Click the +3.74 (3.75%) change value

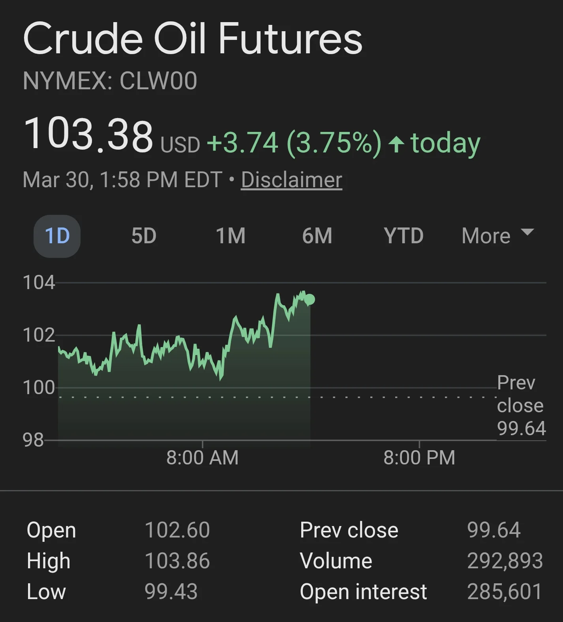point(294,143)
